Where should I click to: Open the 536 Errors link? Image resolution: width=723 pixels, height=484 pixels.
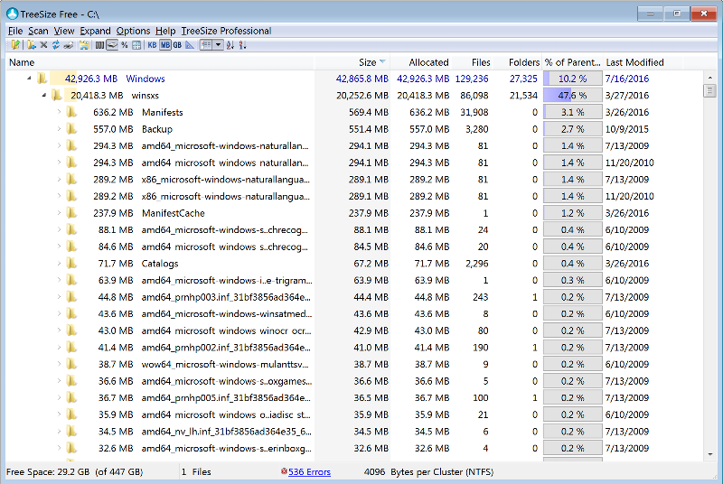click(309, 471)
